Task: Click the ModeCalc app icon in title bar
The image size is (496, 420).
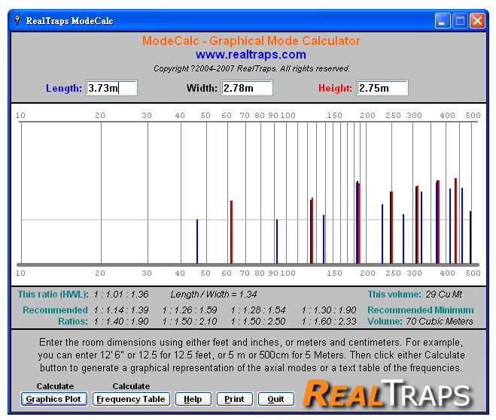Action: pos(17,20)
